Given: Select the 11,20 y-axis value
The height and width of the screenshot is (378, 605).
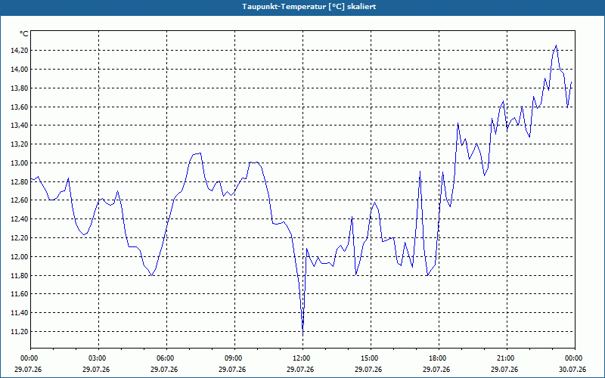Looking at the screenshot, I should (x=20, y=332).
